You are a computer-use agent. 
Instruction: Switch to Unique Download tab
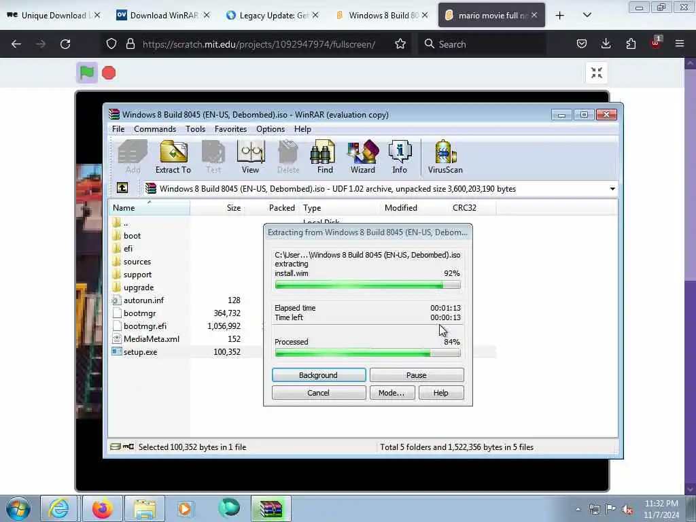click(53, 15)
